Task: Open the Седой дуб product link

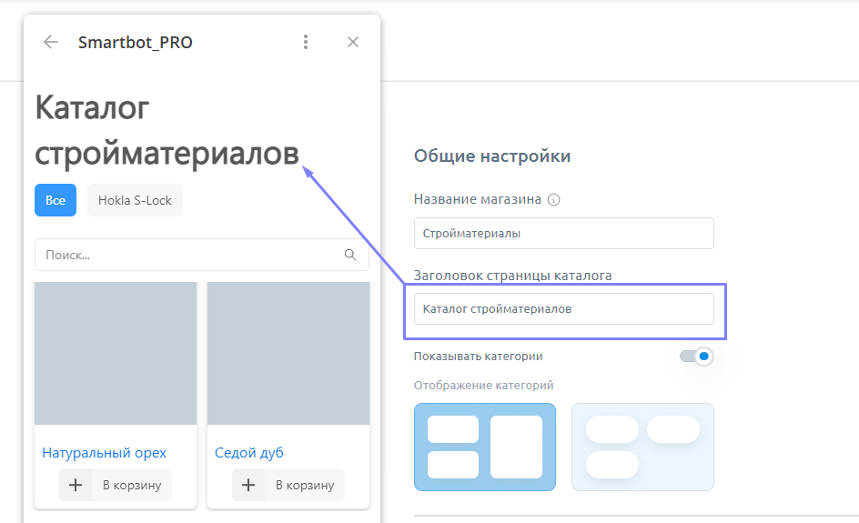Action: pos(249,453)
